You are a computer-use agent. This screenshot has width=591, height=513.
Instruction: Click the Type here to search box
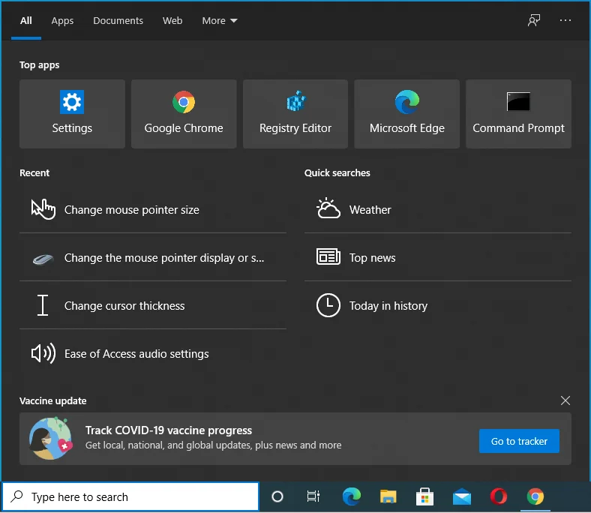(130, 496)
